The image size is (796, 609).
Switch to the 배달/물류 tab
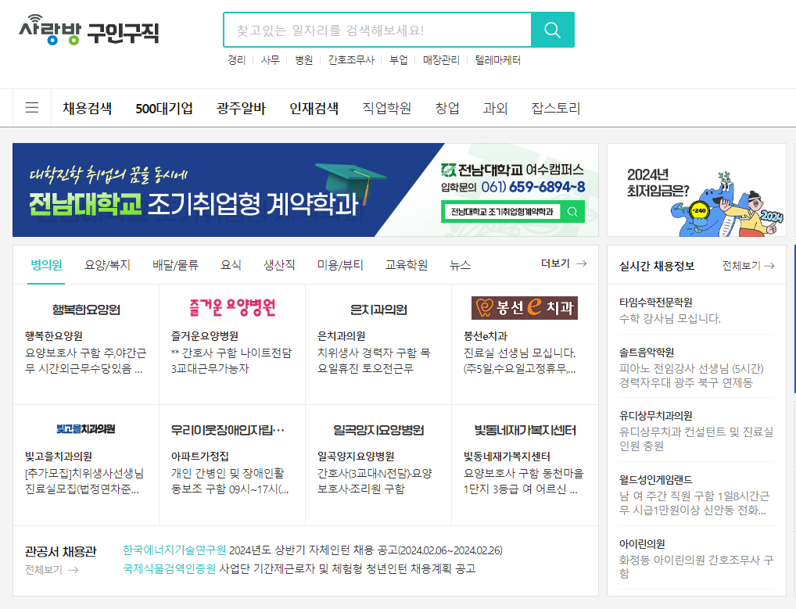175,264
